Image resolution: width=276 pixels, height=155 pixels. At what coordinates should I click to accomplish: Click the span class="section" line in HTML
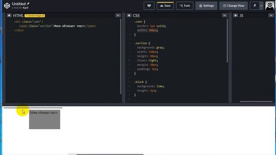point(57,26)
